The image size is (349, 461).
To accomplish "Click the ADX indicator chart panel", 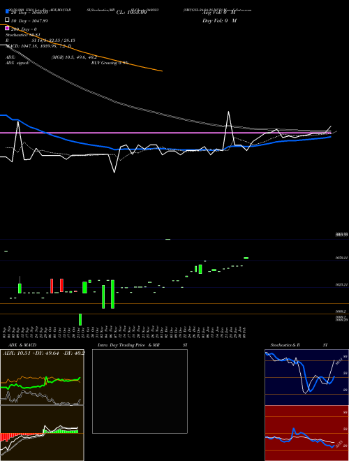I will pos(42,377).
